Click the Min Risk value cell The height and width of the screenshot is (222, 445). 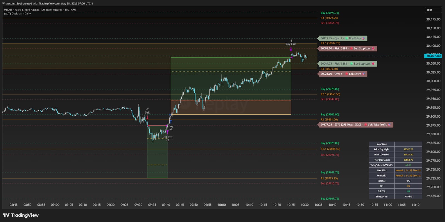(408, 176)
